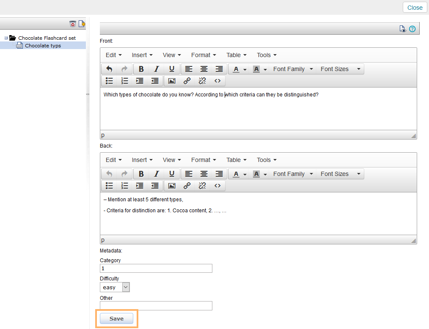Viewport: 429px width, 329px height.
Task: Insert link in the Back editor
Action: click(187, 186)
